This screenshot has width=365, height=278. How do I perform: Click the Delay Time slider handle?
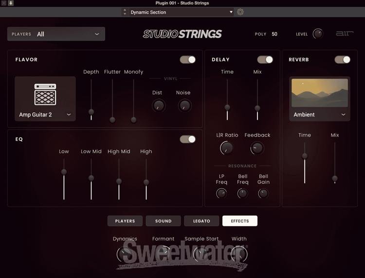[x=227, y=107]
